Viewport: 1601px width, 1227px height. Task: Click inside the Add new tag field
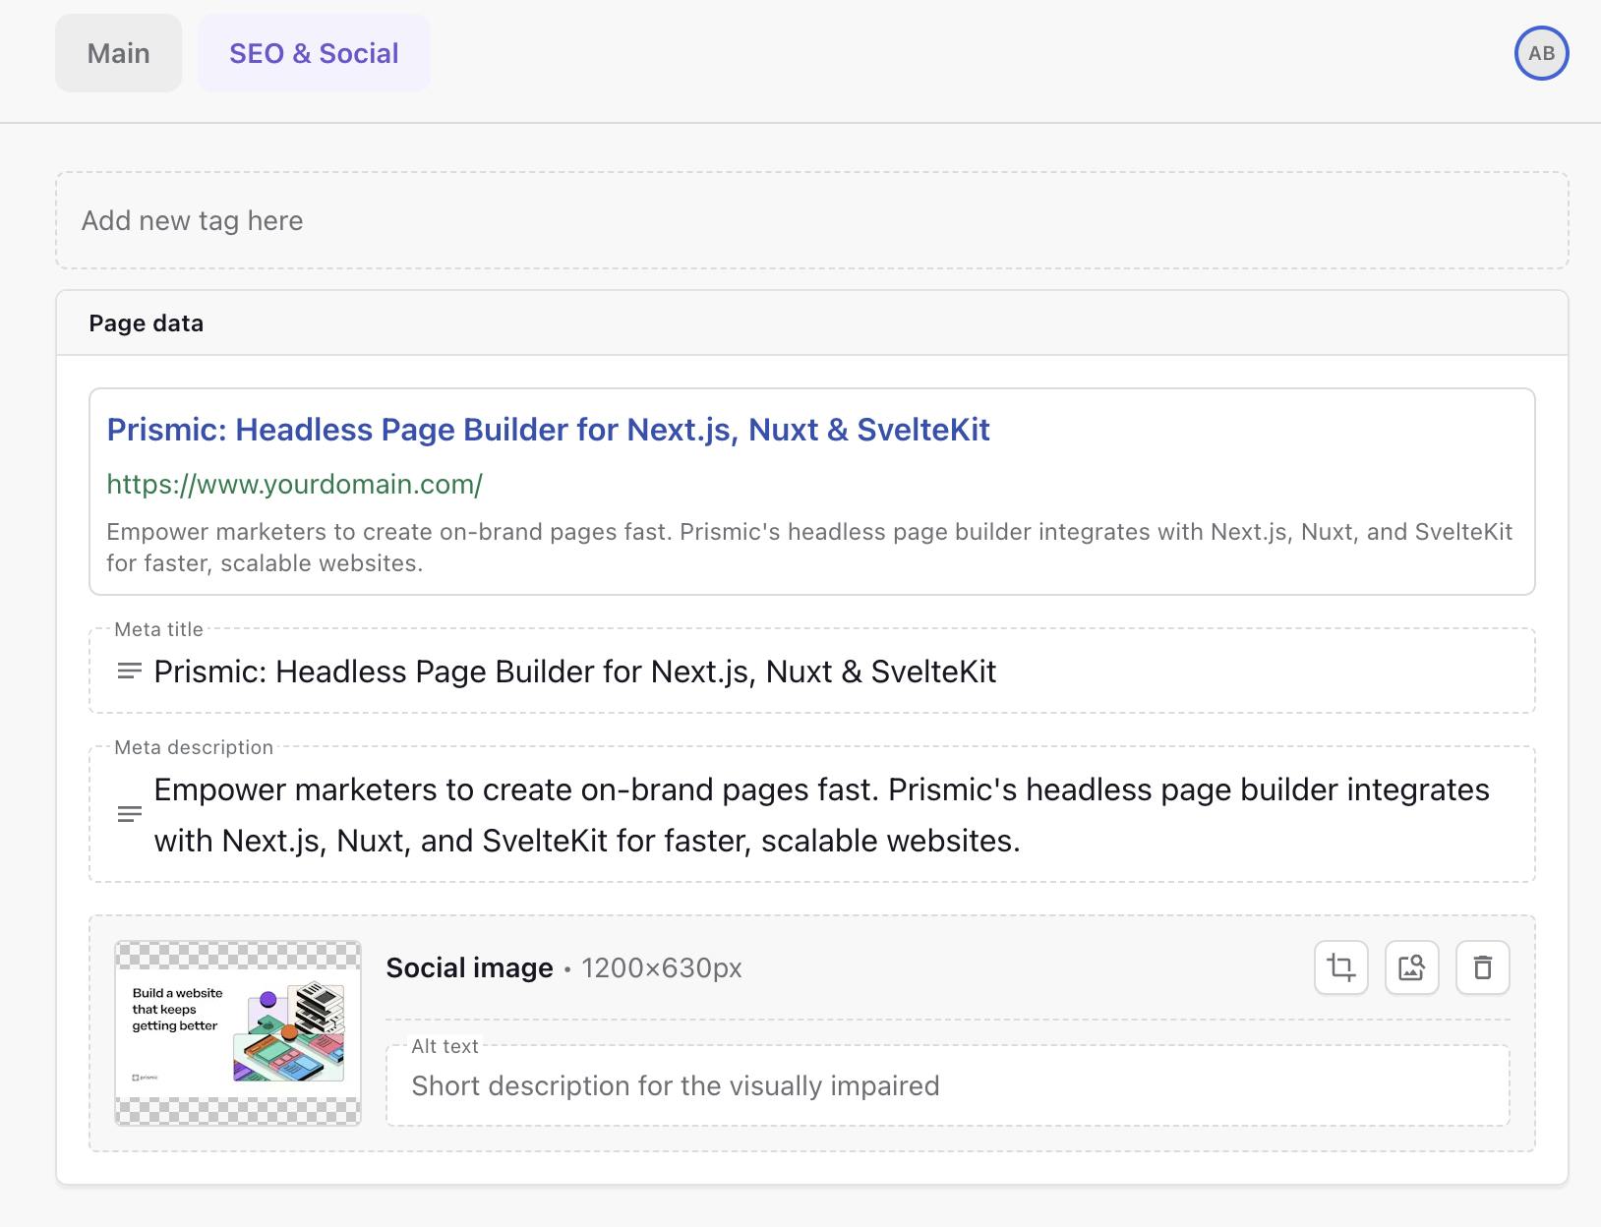[393, 220]
